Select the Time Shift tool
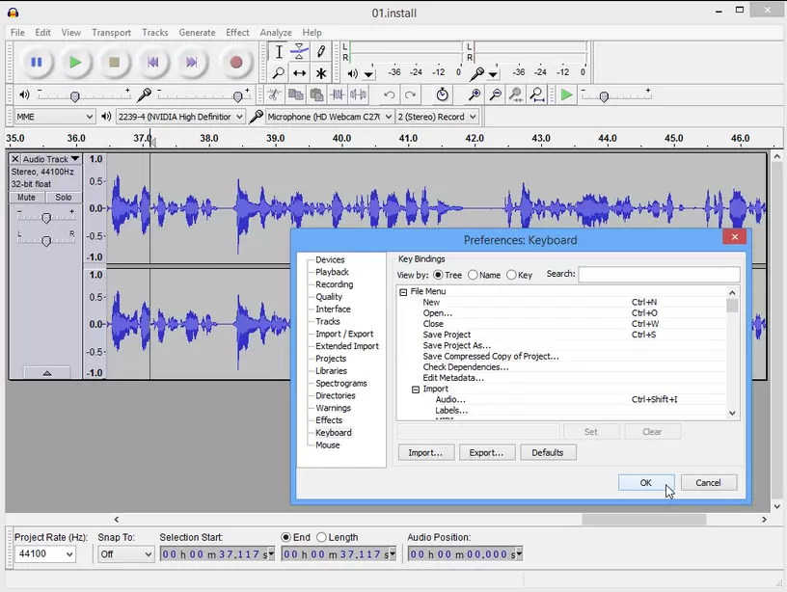Image resolution: width=787 pixels, height=592 pixels. point(300,73)
